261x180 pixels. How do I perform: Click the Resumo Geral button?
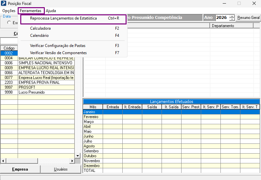click(248, 18)
